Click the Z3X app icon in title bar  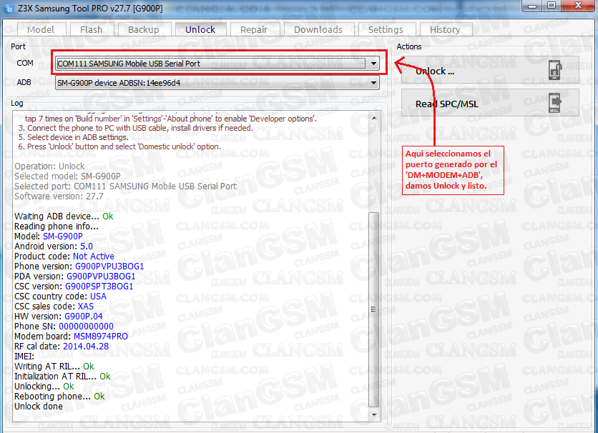pyautogui.click(x=9, y=8)
